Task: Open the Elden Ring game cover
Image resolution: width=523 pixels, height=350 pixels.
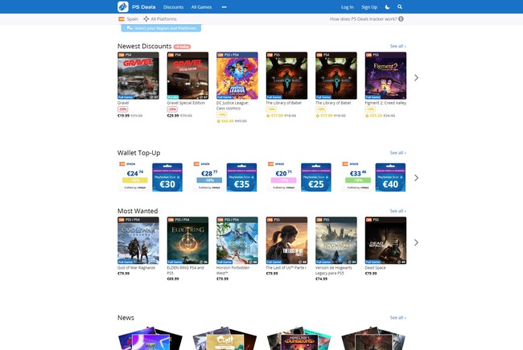Action: (187, 241)
